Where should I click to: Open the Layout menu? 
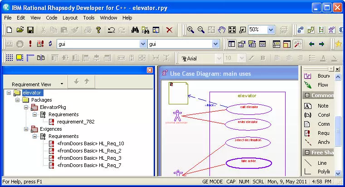click(x=70, y=18)
